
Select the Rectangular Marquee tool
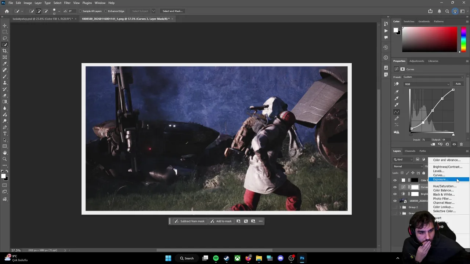(x=5, y=32)
